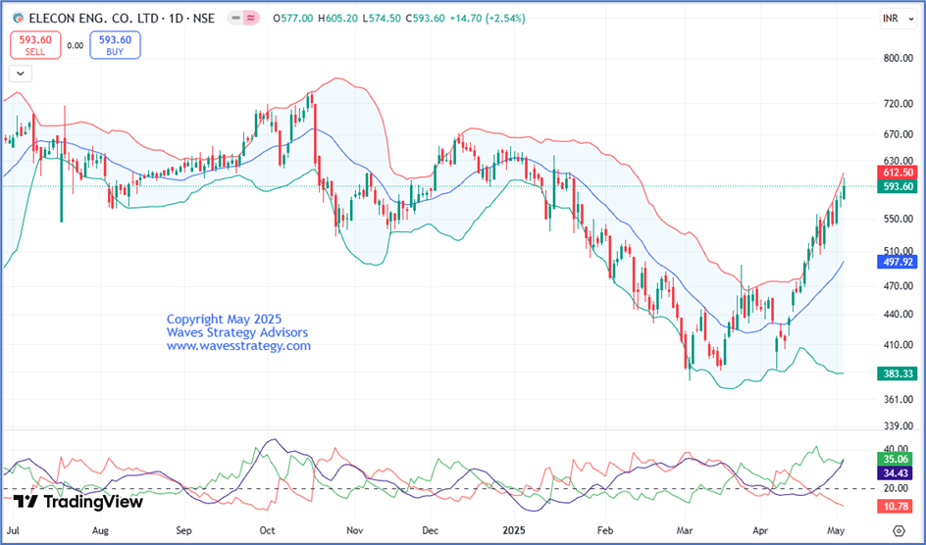The width and height of the screenshot is (926, 545).
Task: Click the blue BUY 593.60 button
Action: [x=115, y=45]
